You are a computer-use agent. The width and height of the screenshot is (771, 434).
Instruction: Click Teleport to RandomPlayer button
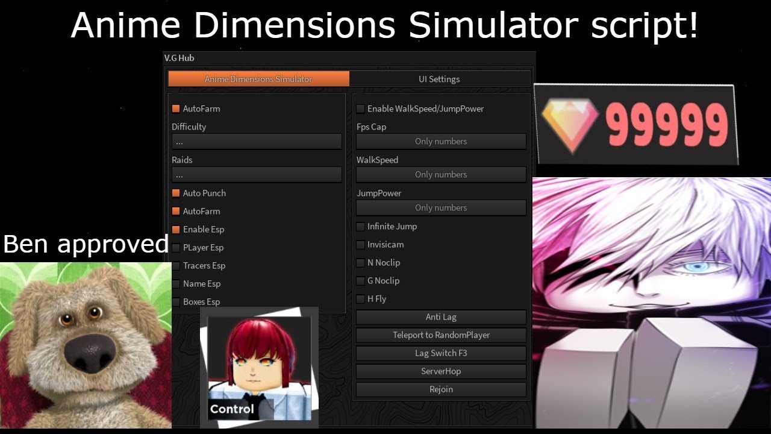[x=441, y=335]
